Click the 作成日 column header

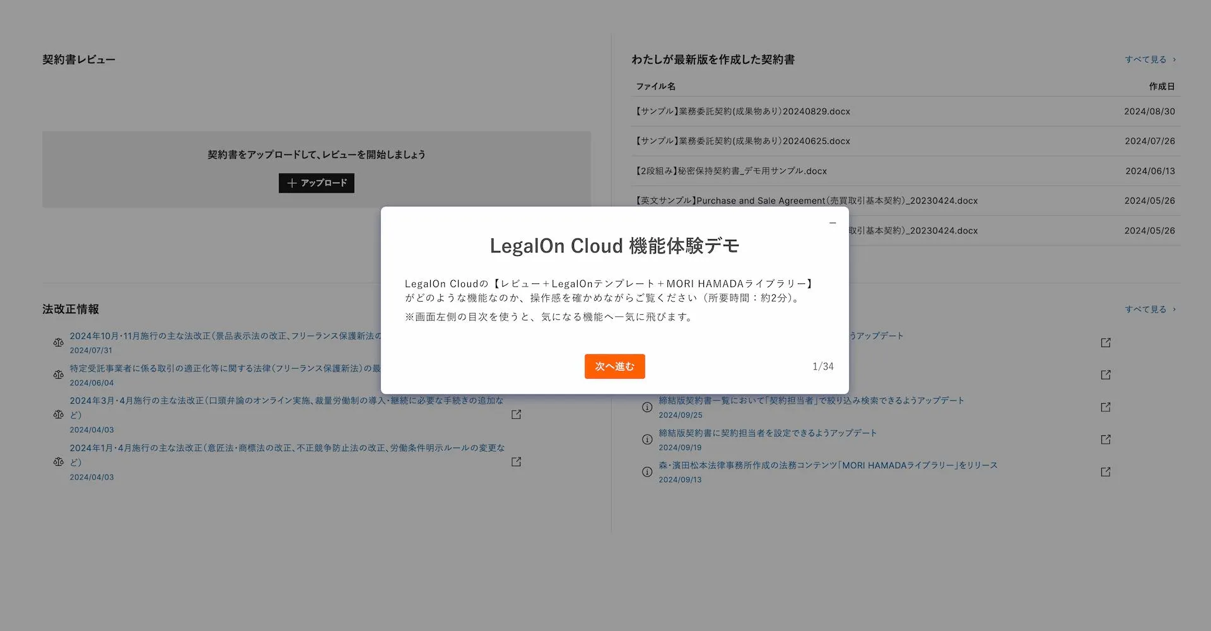(x=1162, y=86)
